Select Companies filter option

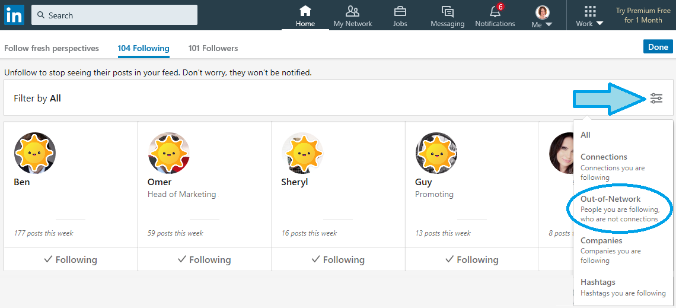coord(620,250)
